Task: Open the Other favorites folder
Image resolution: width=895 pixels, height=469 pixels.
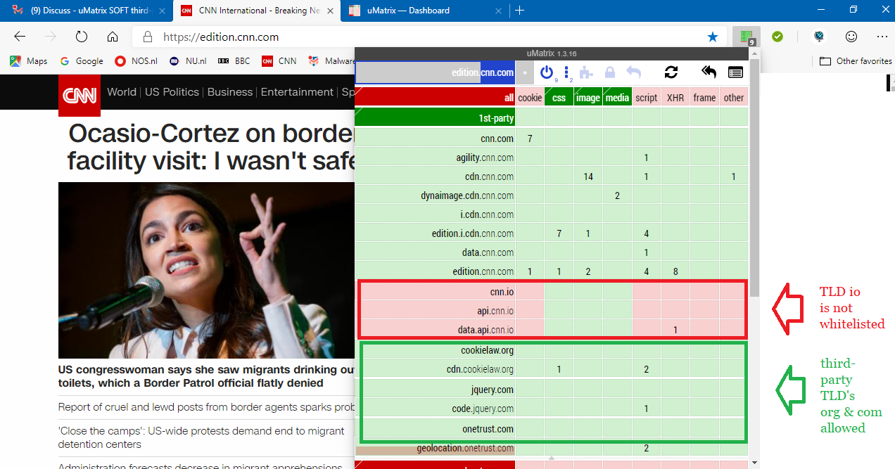Action: (856, 61)
